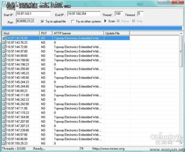This screenshot has width=185, height=152.
Task: Click scrollbar up arrow of results list
Action: [x=181, y=33]
